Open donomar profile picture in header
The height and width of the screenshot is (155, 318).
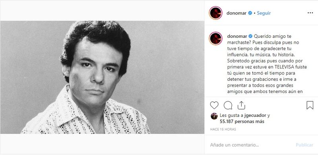(x=215, y=13)
